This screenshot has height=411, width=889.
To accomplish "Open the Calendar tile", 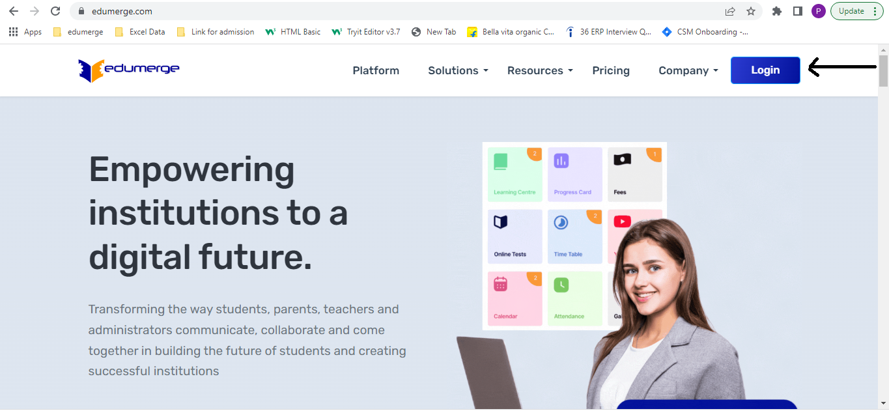I will pos(515,298).
